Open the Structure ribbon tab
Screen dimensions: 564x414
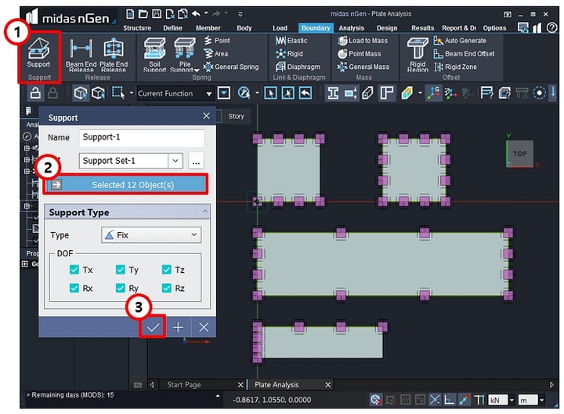pos(137,27)
